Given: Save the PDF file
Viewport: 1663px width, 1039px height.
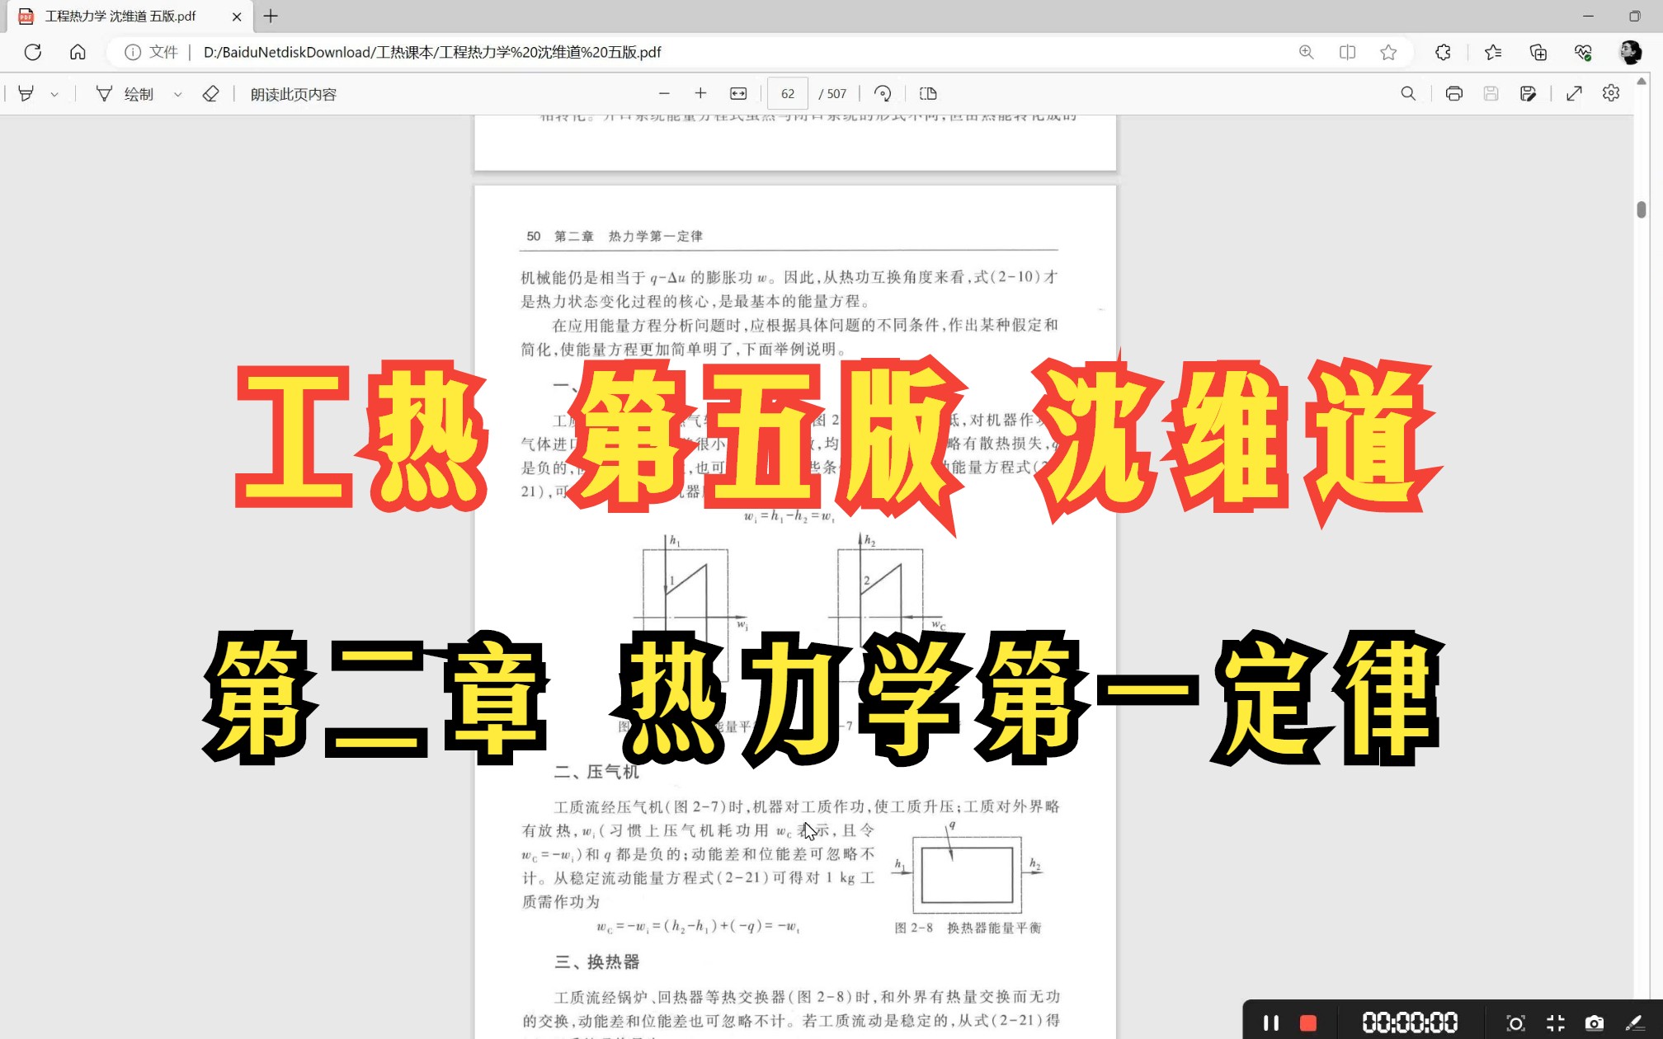Looking at the screenshot, I should (x=1491, y=94).
